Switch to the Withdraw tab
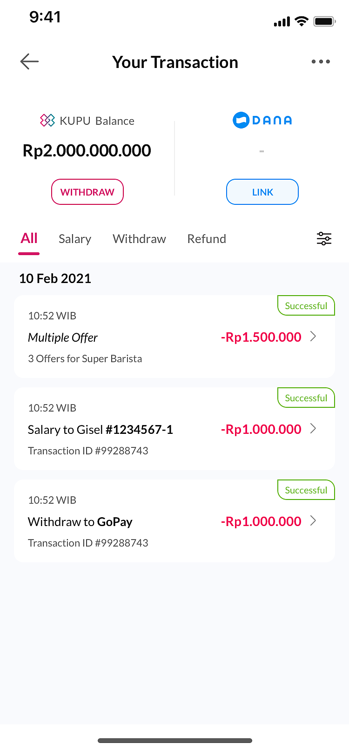349x756 pixels. coord(139,239)
